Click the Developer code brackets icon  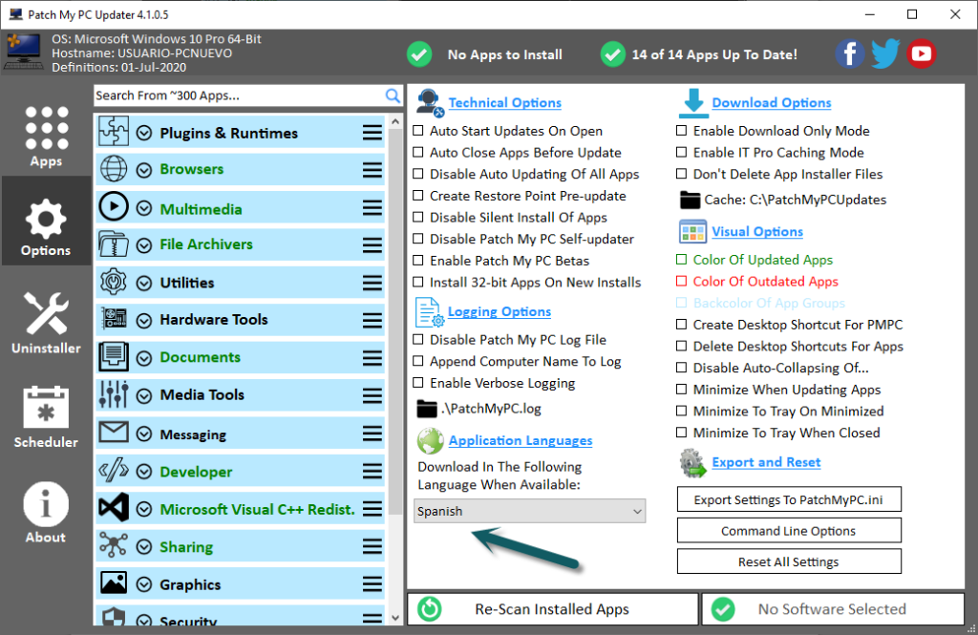pyautogui.click(x=114, y=471)
